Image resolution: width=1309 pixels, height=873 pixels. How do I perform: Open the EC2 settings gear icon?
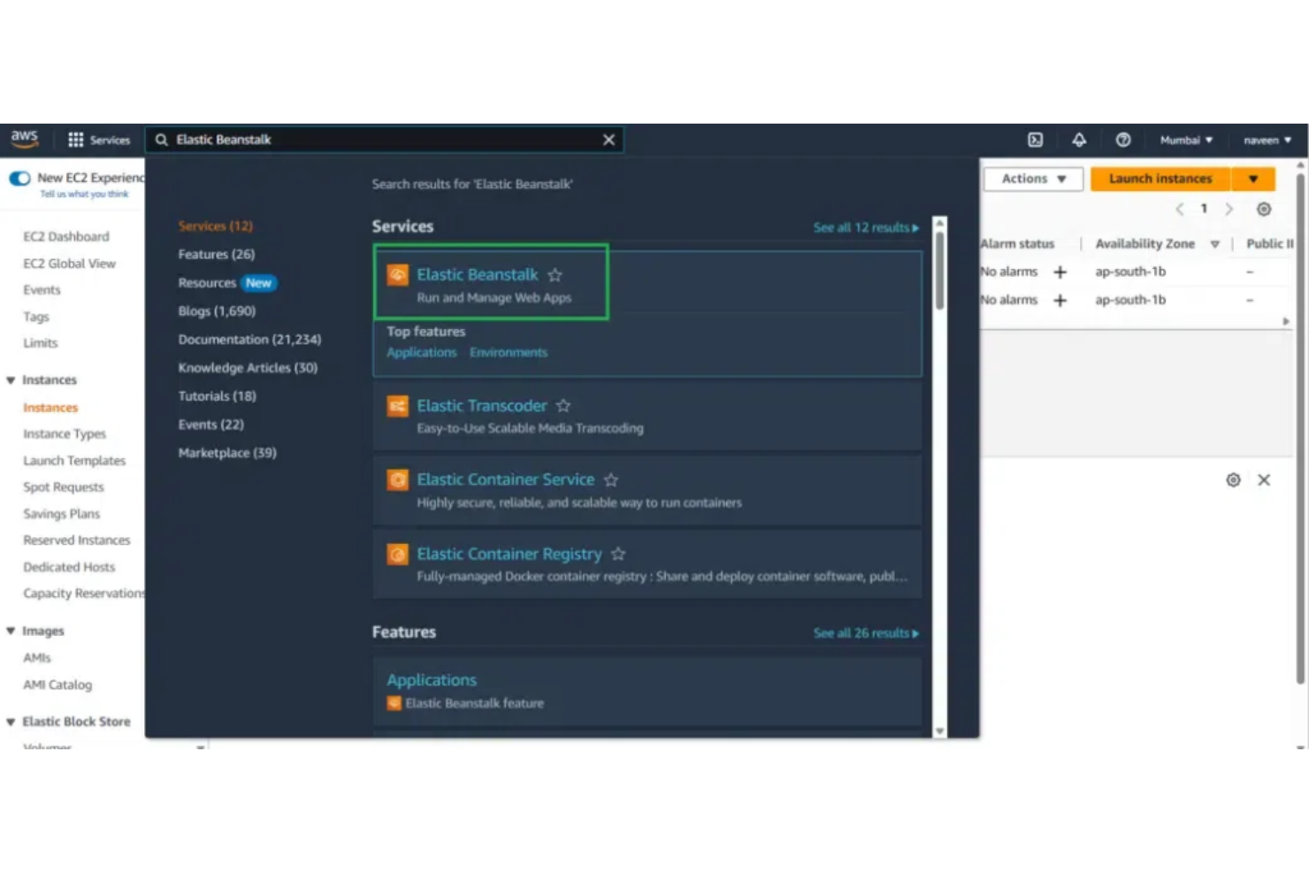click(x=1264, y=209)
